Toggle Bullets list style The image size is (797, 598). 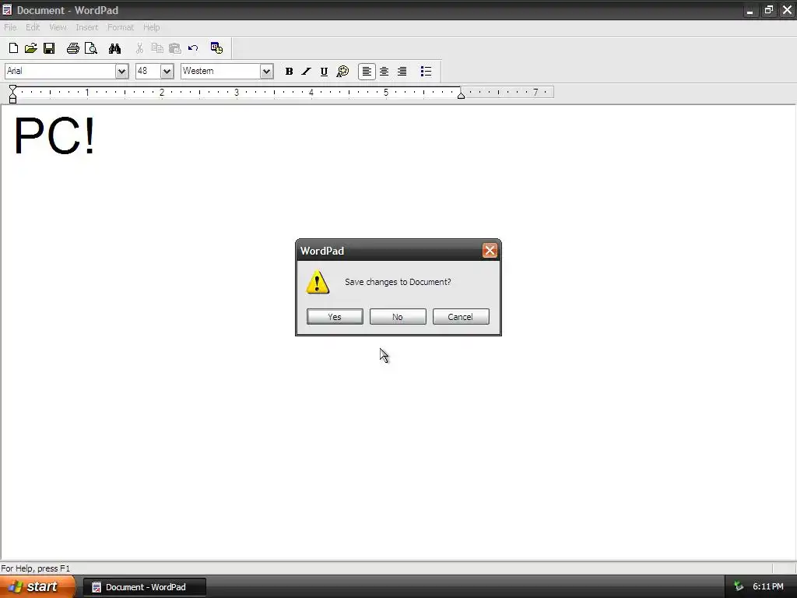426,71
